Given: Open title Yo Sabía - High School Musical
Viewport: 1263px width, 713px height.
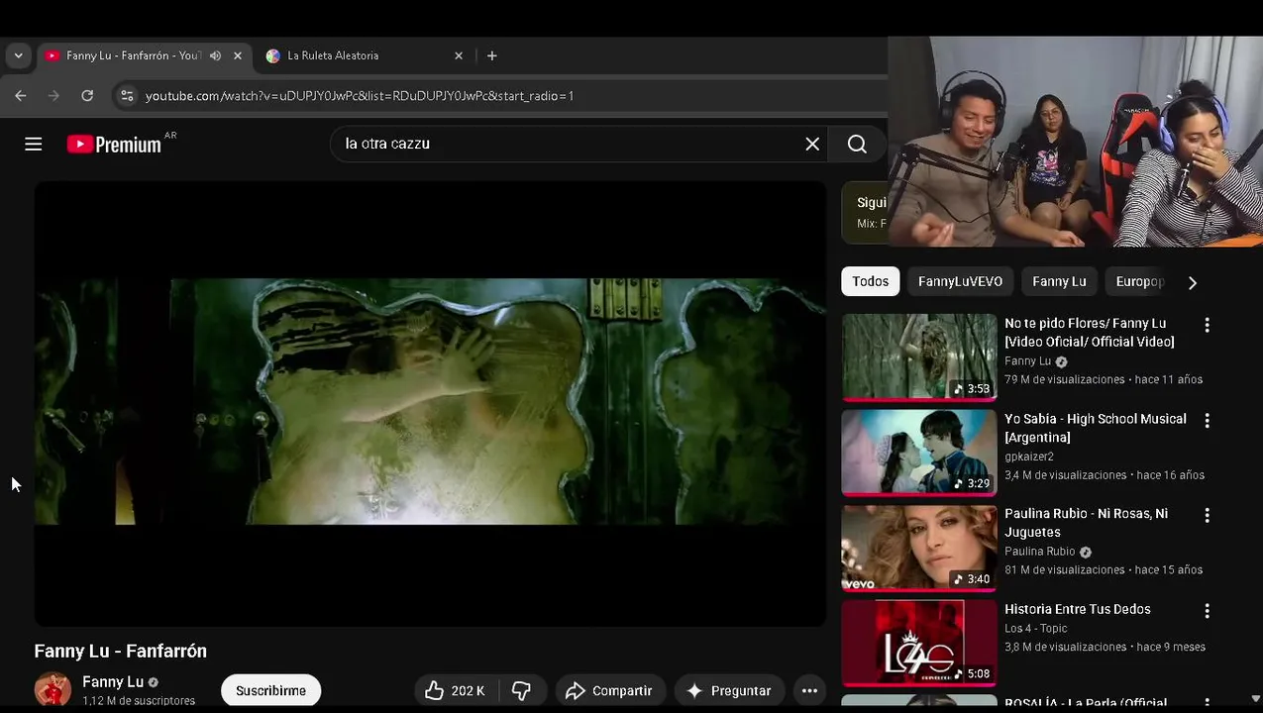Looking at the screenshot, I should click(x=1096, y=428).
